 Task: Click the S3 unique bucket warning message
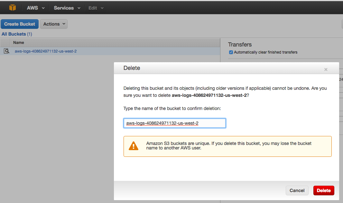[229, 146]
